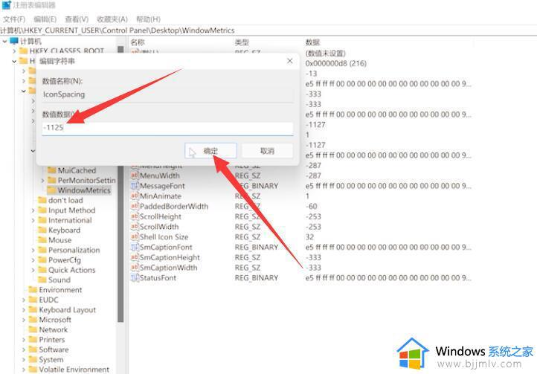The image size is (537, 374).
Task: Select SmCaptionFont binary icon
Action: (x=135, y=248)
